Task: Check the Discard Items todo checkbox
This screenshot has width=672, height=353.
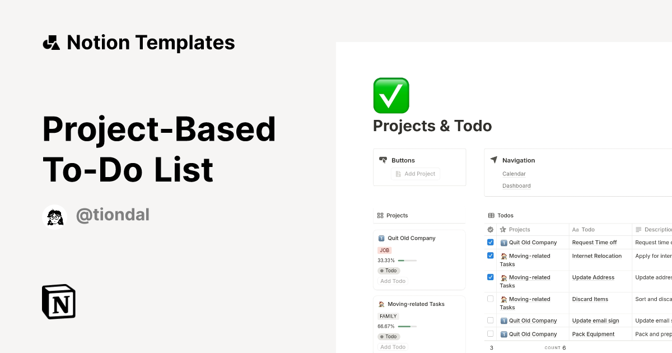Action: click(x=490, y=299)
